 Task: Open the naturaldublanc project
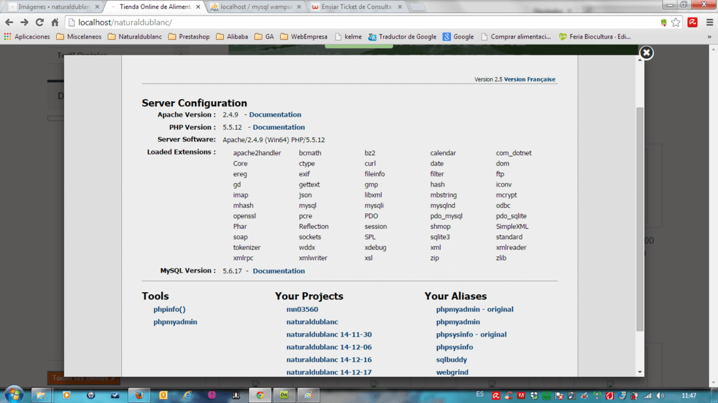(312, 322)
